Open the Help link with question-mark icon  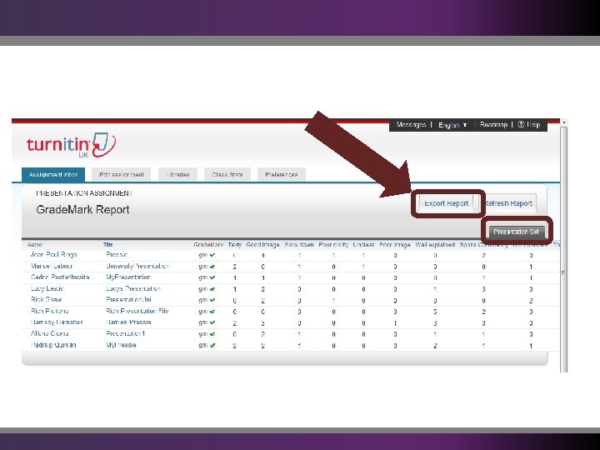click(x=529, y=125)
